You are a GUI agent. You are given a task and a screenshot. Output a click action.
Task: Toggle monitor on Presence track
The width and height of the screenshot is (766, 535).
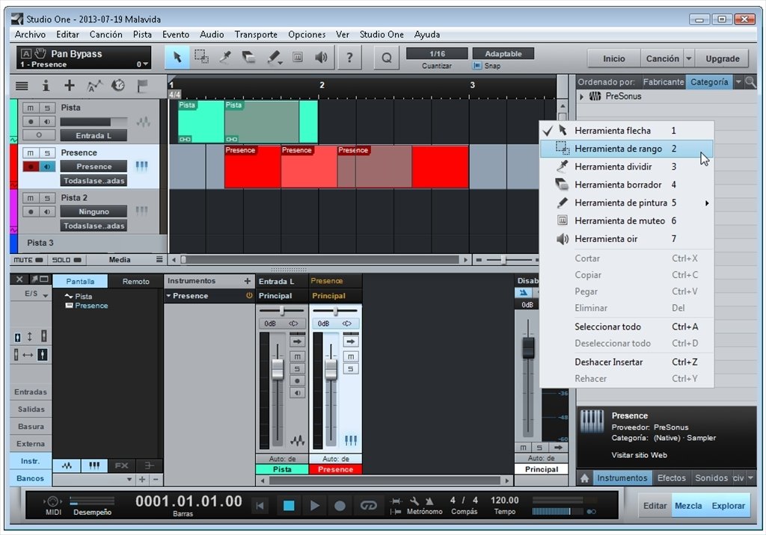[47, 167]
